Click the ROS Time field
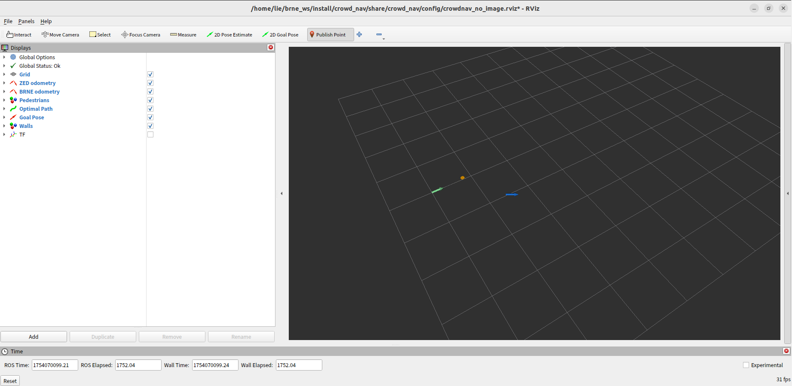 tap(55, 365)
